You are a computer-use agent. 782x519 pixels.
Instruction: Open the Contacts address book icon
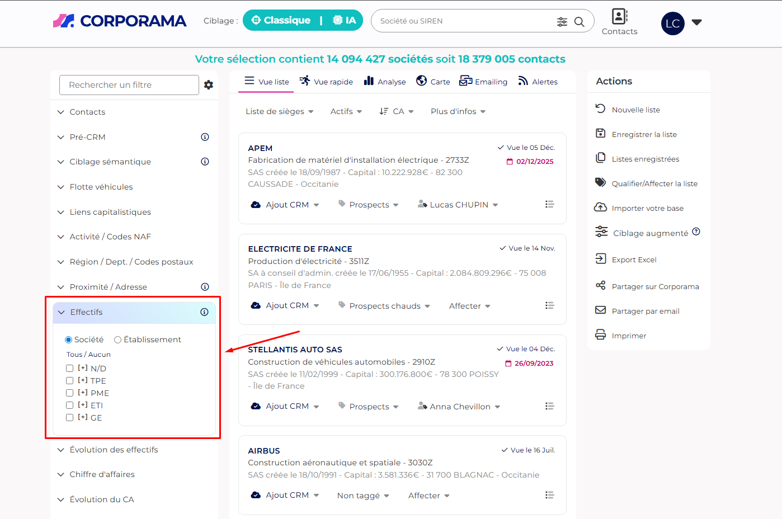click(x=619, y=16)
